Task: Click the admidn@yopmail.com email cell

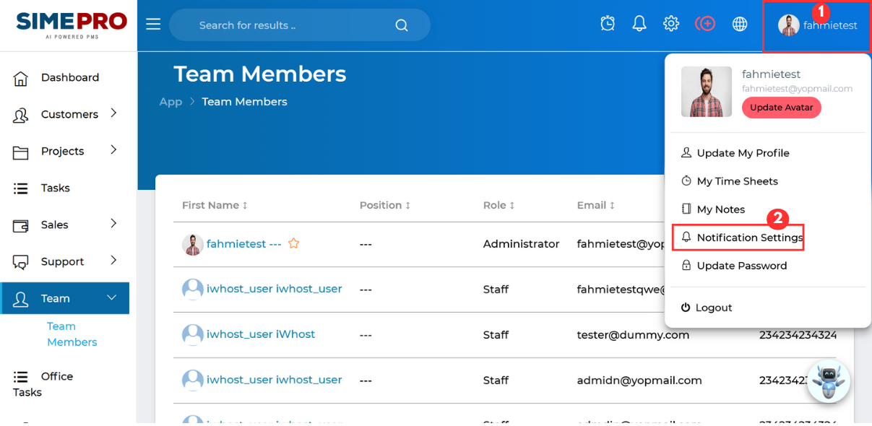Action: click(x=639, y=381)
